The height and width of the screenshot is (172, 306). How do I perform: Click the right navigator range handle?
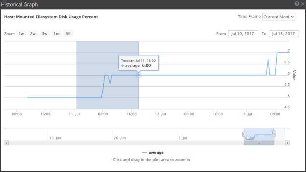tap(274, 134)
